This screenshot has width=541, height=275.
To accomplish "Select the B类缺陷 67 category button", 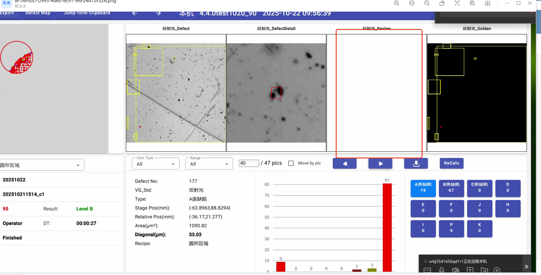I will [x=451, y=188].
